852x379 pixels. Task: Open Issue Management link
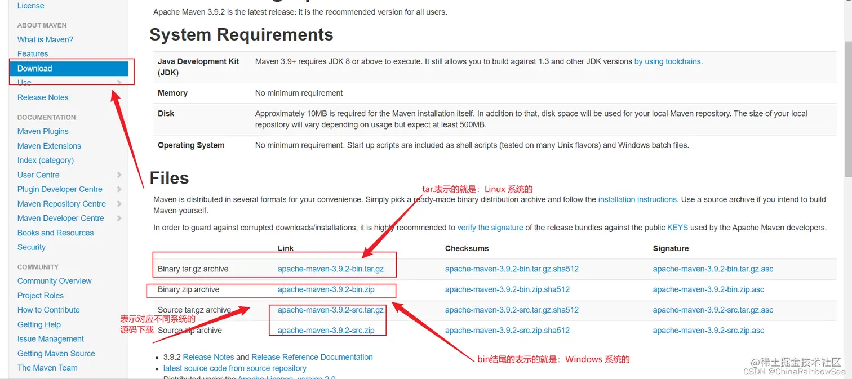51,339
